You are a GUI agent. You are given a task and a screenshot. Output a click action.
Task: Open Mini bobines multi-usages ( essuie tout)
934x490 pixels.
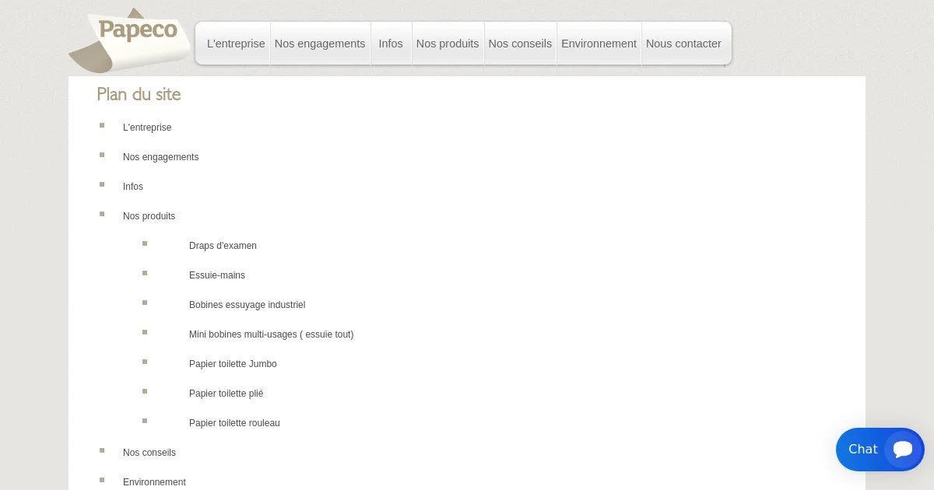(x=271, y=334)
